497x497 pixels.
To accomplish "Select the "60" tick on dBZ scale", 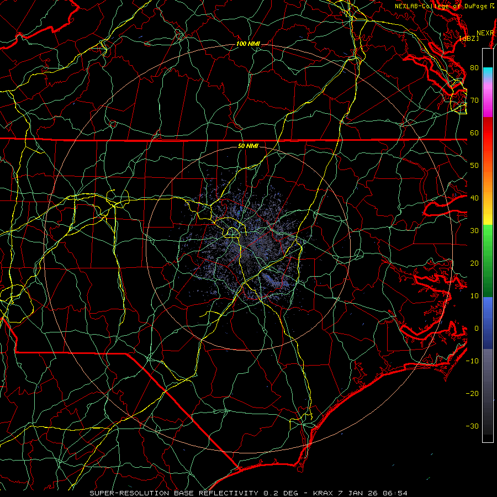I will click(474, 133).
